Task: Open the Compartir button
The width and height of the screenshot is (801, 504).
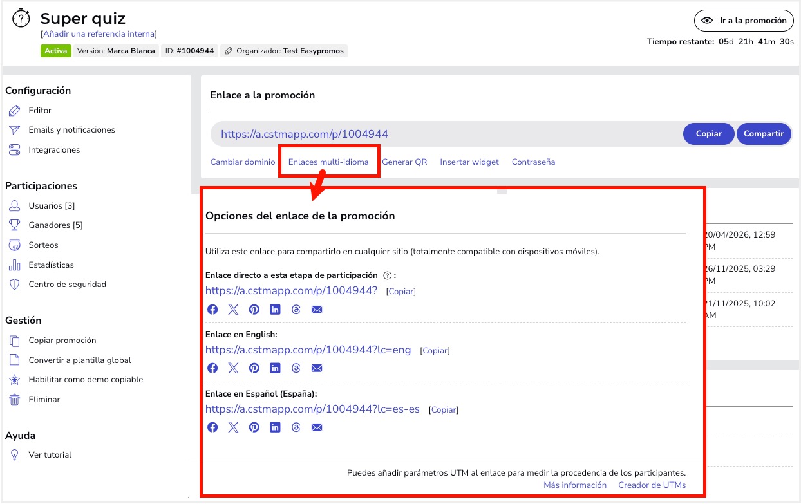Action: coord(764,134)
